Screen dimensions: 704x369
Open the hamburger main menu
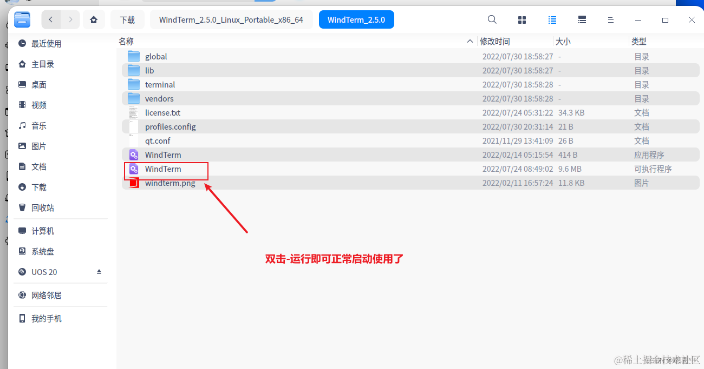click(611, 20)
